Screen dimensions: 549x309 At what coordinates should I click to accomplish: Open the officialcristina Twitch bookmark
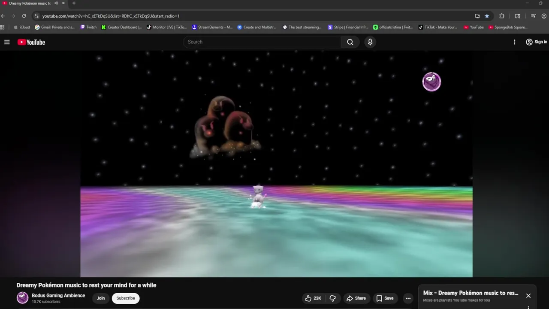click(393, 27)
